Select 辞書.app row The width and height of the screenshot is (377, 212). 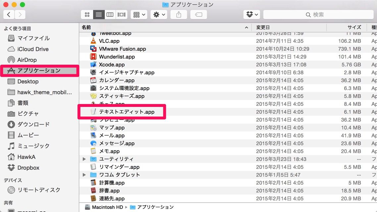click(228, 190)
